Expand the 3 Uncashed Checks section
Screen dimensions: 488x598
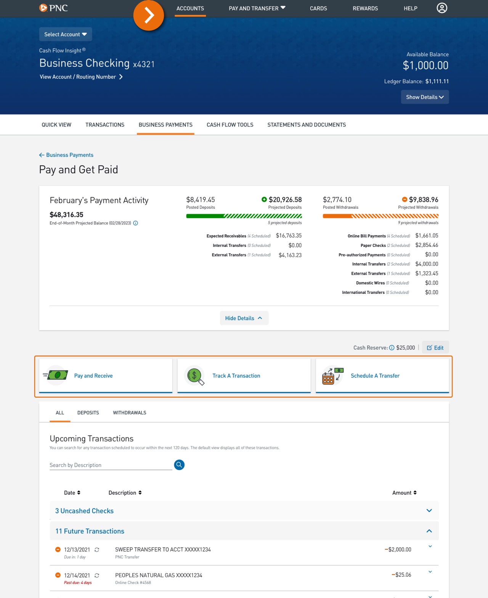[429, 511]
